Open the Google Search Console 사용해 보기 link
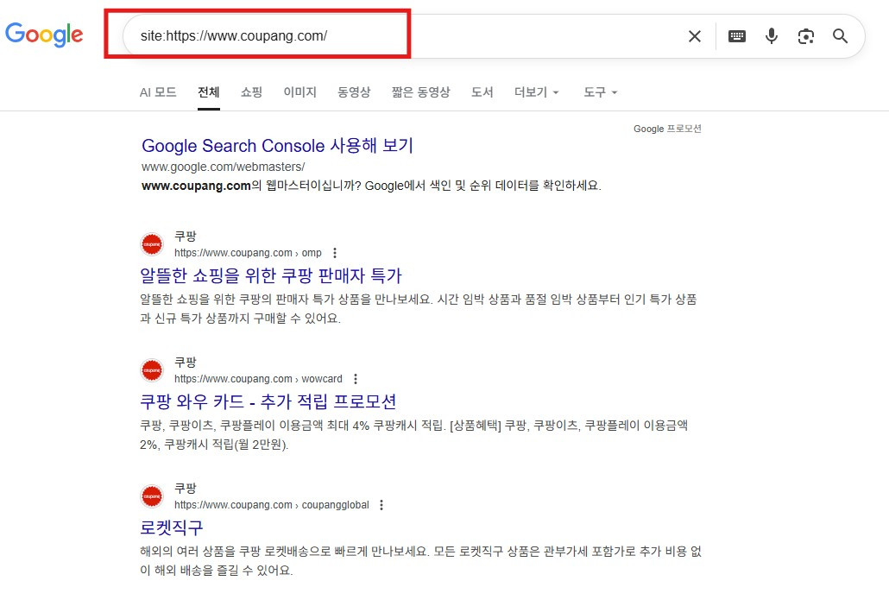This screenshot has height=606, width=889. [x=277, y=146]
